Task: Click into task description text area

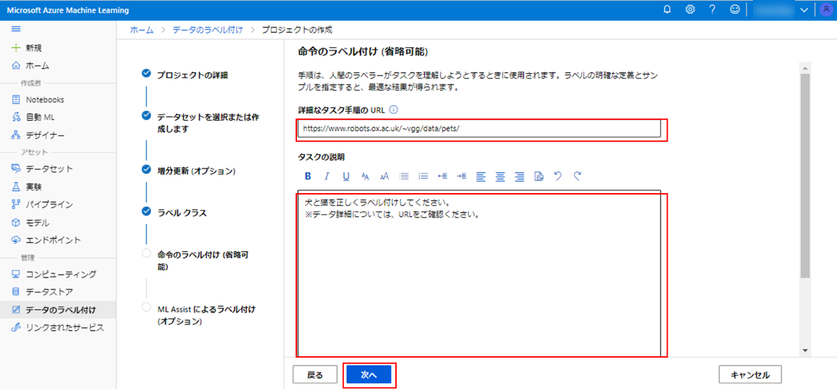Action: click(479, 273)
